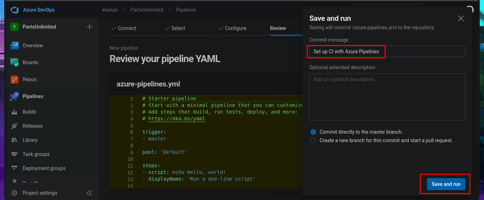Image resolution: width=484 pixels, height=200 pixels.
Task: Click the Project settings gear icon
Action: (15, 193)
